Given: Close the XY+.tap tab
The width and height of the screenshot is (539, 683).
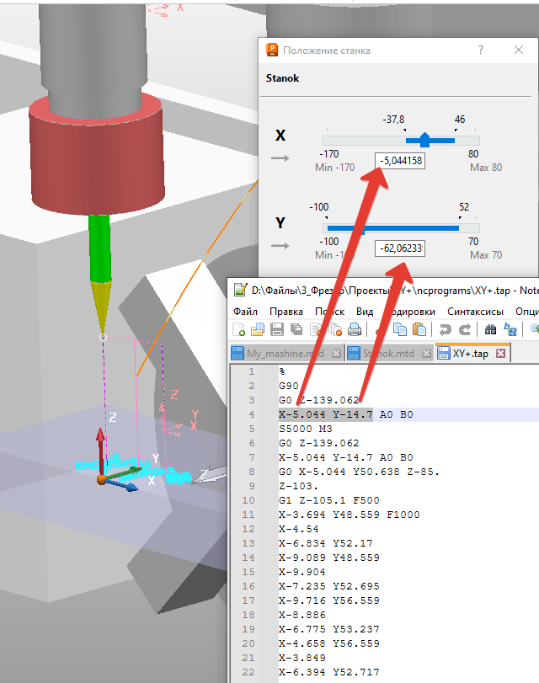Looking at the screenshot, I should (x=500, y=353).
